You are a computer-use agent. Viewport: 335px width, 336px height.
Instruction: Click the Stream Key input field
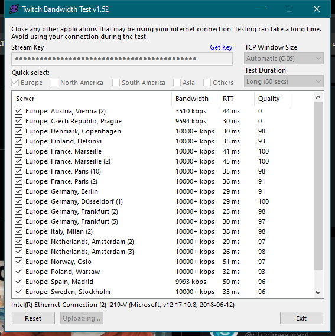(x=122, y=58)
